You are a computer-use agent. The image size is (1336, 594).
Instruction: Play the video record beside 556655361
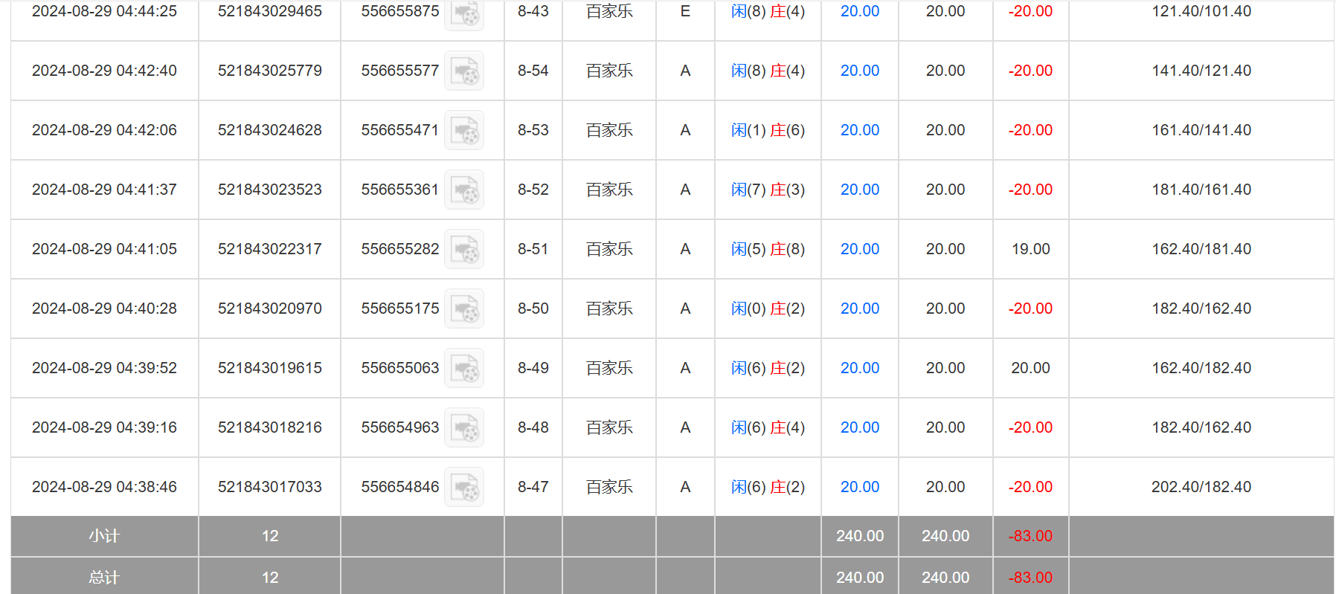(x=464, y=190)
